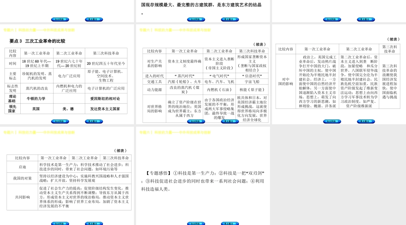Open the slide containing the 启迪 table
406x225 pixels.
coord(67,176)
